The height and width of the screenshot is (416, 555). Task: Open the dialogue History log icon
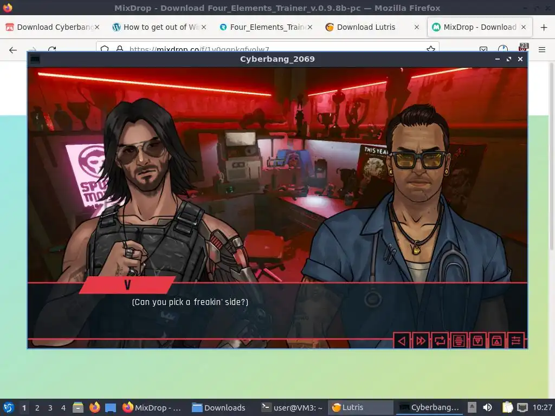click(459, 341)
